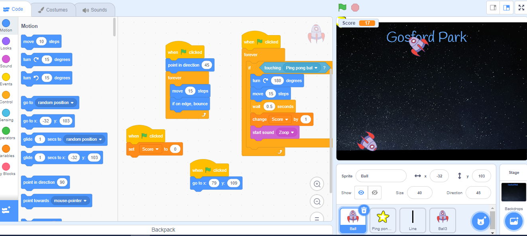Switch to small stage layout
527x236 pixels.
493,7
